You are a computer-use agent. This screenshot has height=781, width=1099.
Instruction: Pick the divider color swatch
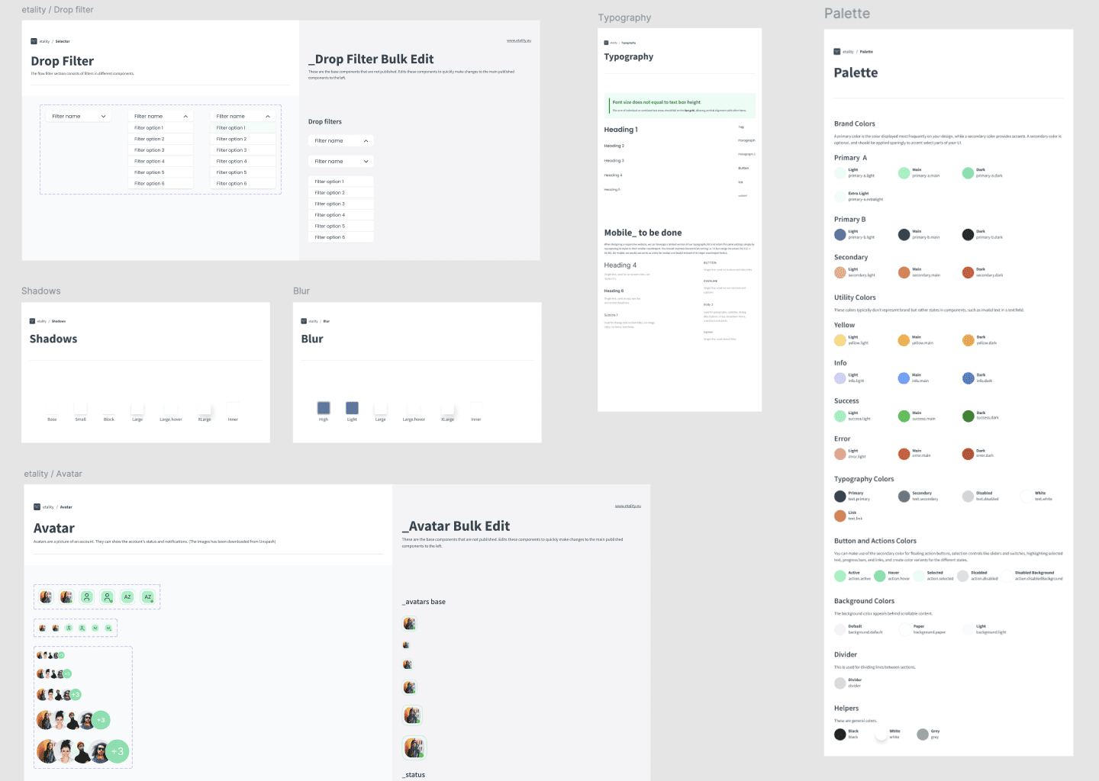[840, 683]
